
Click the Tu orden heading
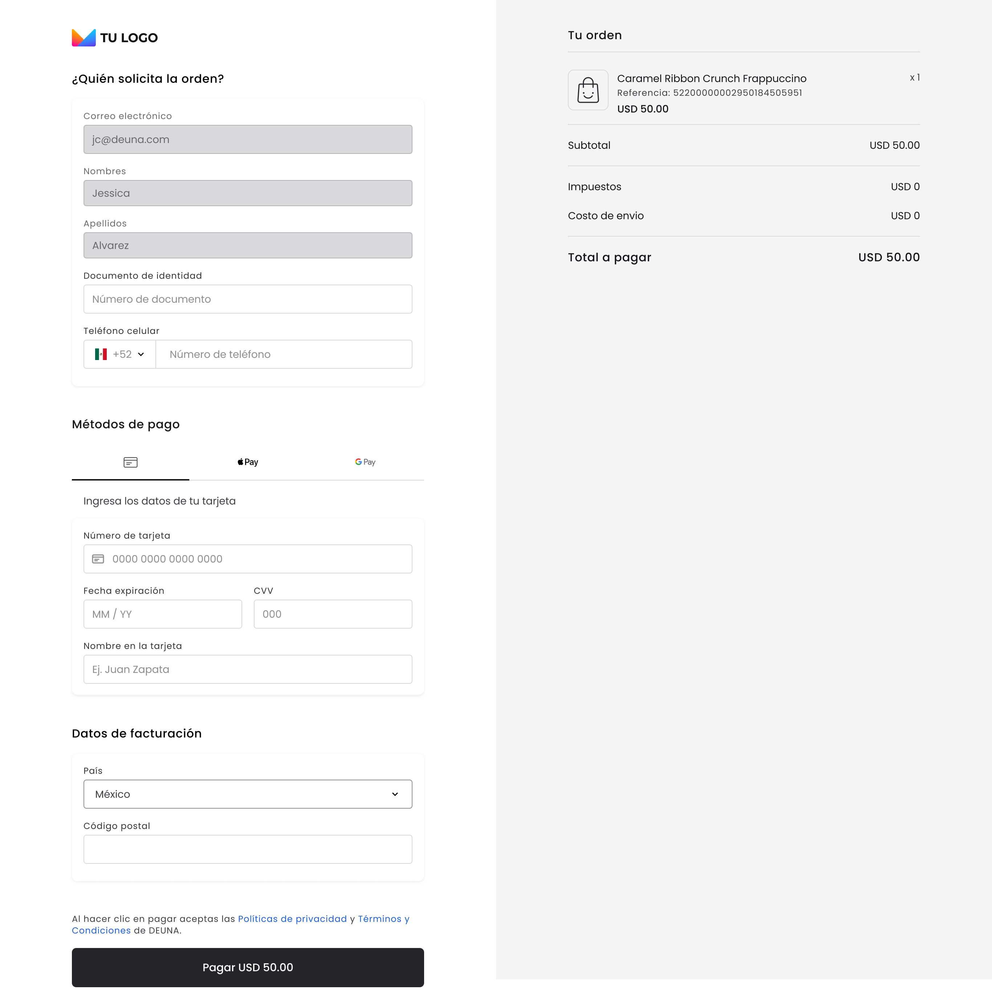click(594, 35)
